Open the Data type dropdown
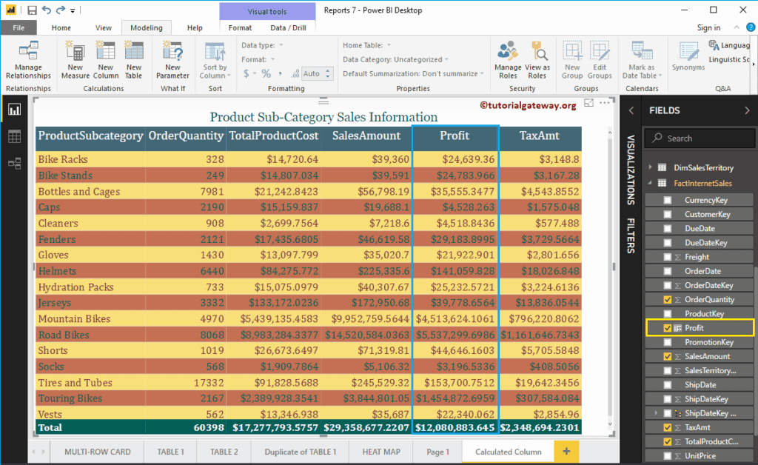758x465 pixels. pos(280,45)
